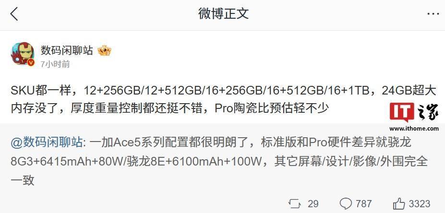
Task: Click the comment count 787
Action: [x=363, y=203]
